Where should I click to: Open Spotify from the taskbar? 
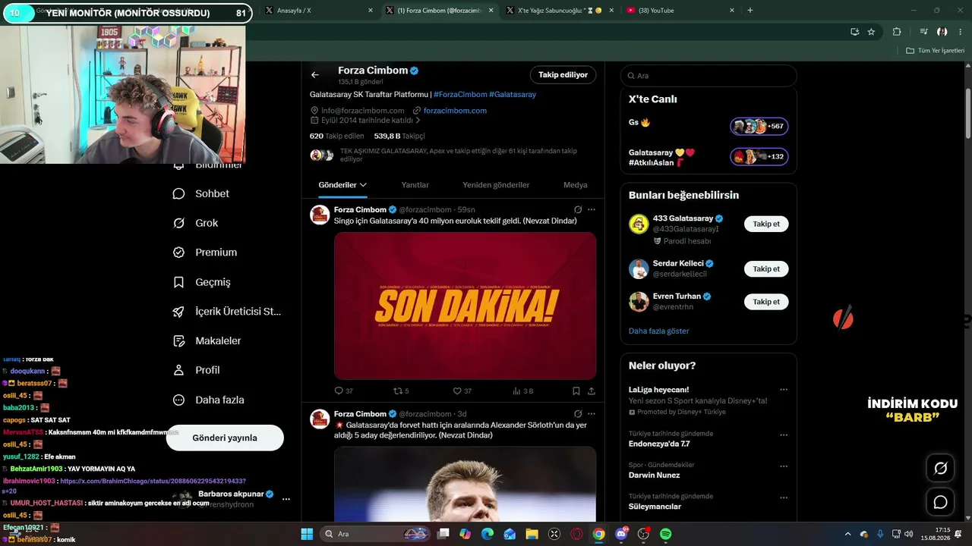click(665, 534)
